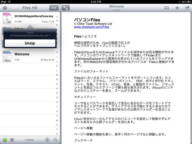The height and width of the screenshot is (144, 192).
Task: Tap the plus add icon
Action: [177, 8]
